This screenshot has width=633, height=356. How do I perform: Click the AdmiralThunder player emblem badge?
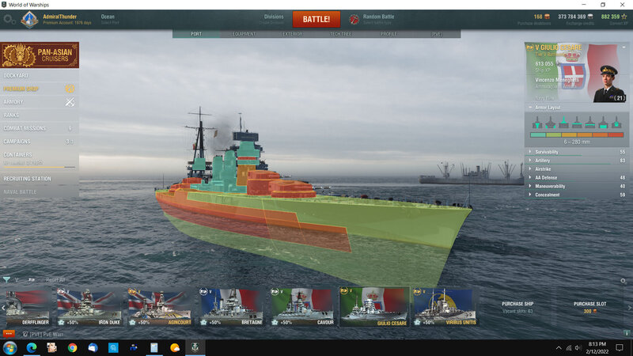tap(28, 18)
